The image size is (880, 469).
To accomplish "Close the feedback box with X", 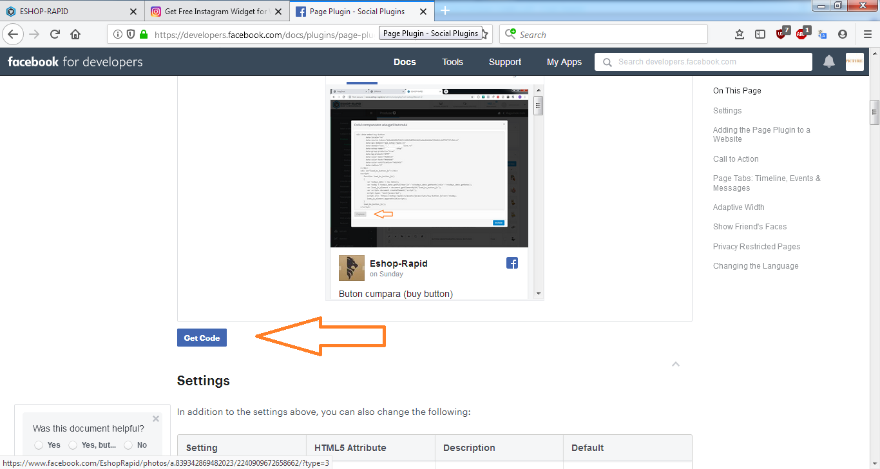I will (156, 419).
